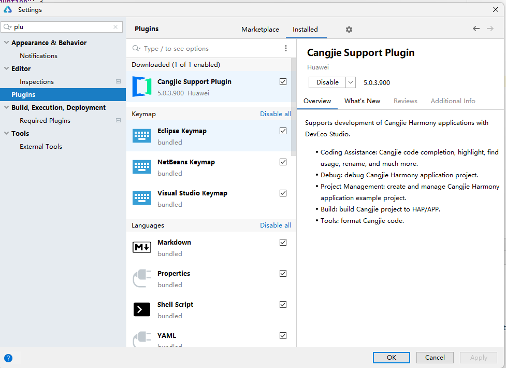Screen dimensions: 506x368
Task: Collapse the Build, Execution, Deployment section
Action: 6,108
